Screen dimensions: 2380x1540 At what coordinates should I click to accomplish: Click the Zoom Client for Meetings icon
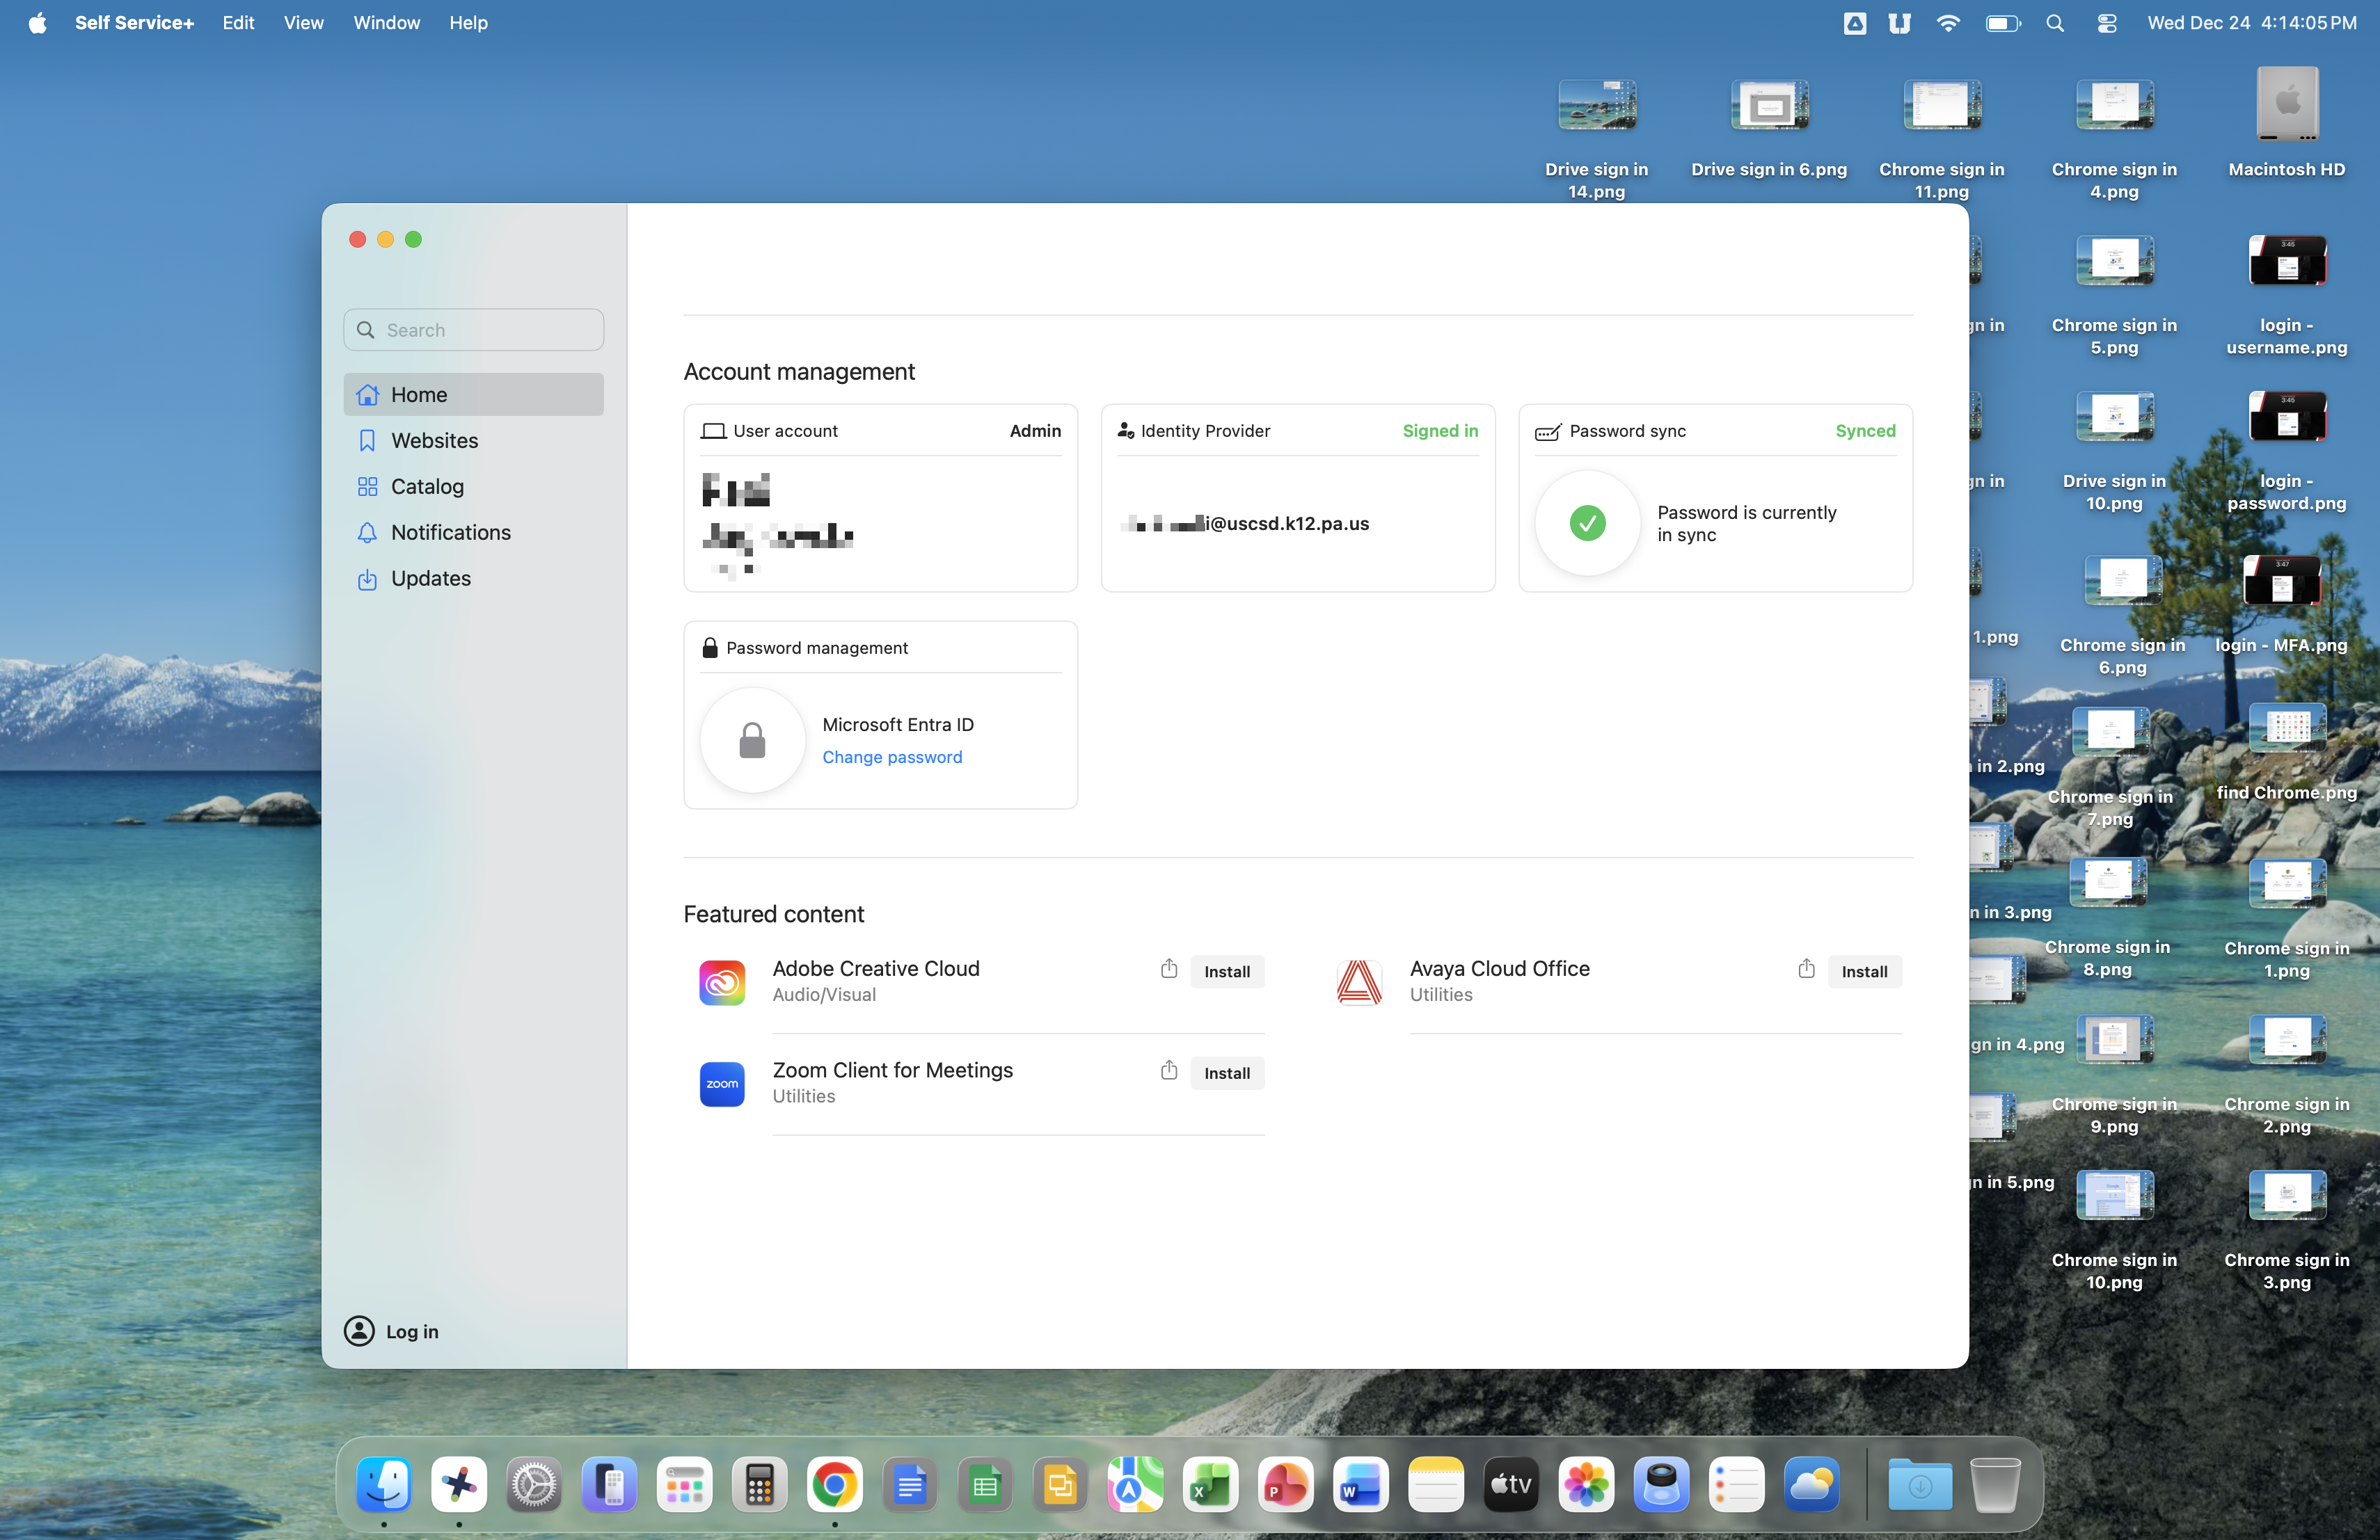[722, 1084]
